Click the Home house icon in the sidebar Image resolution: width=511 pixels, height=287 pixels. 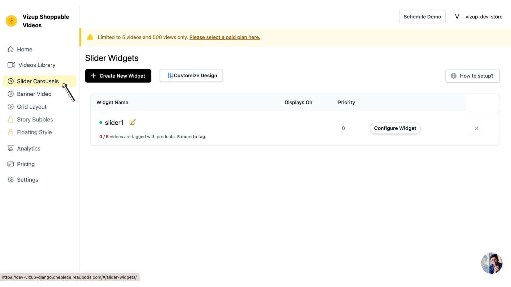point(11,49)
